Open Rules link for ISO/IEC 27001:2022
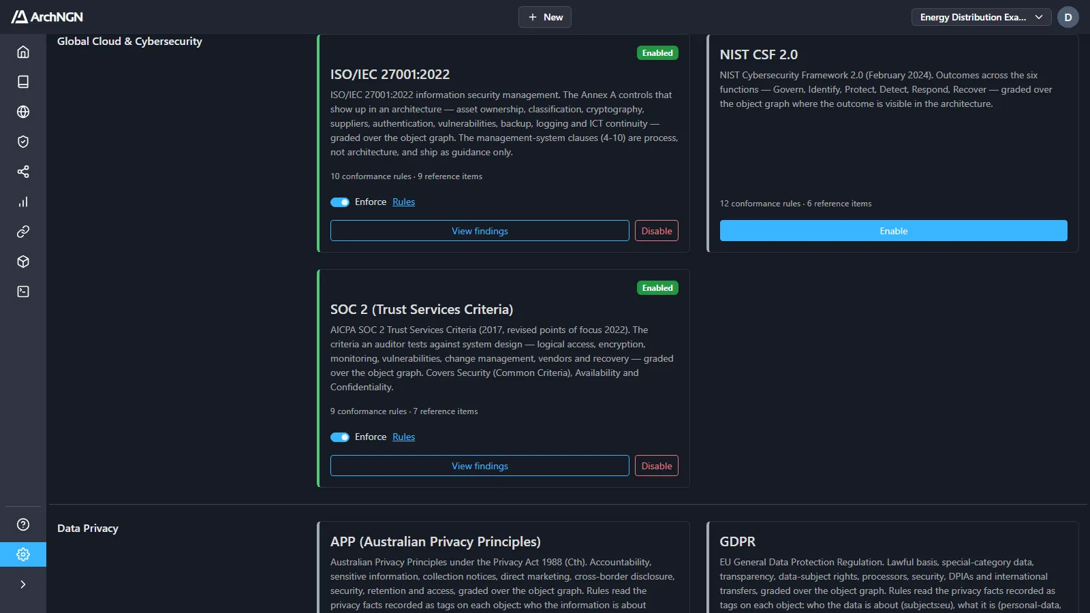The width and height of the screenshot is (1090, 613). click(403, 202)
